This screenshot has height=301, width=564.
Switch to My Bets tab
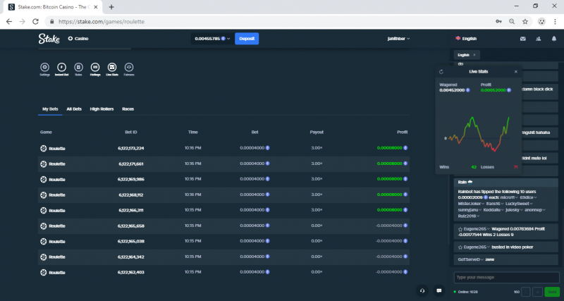click(x=50, y=109)
